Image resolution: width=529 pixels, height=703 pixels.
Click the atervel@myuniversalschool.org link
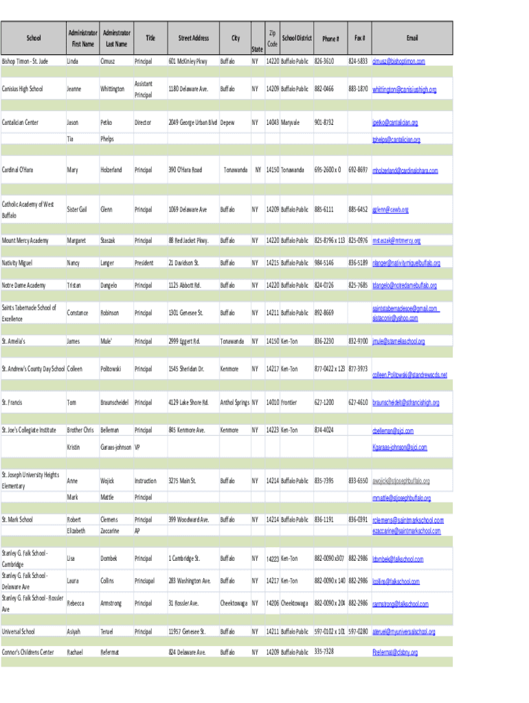[403, 632]
